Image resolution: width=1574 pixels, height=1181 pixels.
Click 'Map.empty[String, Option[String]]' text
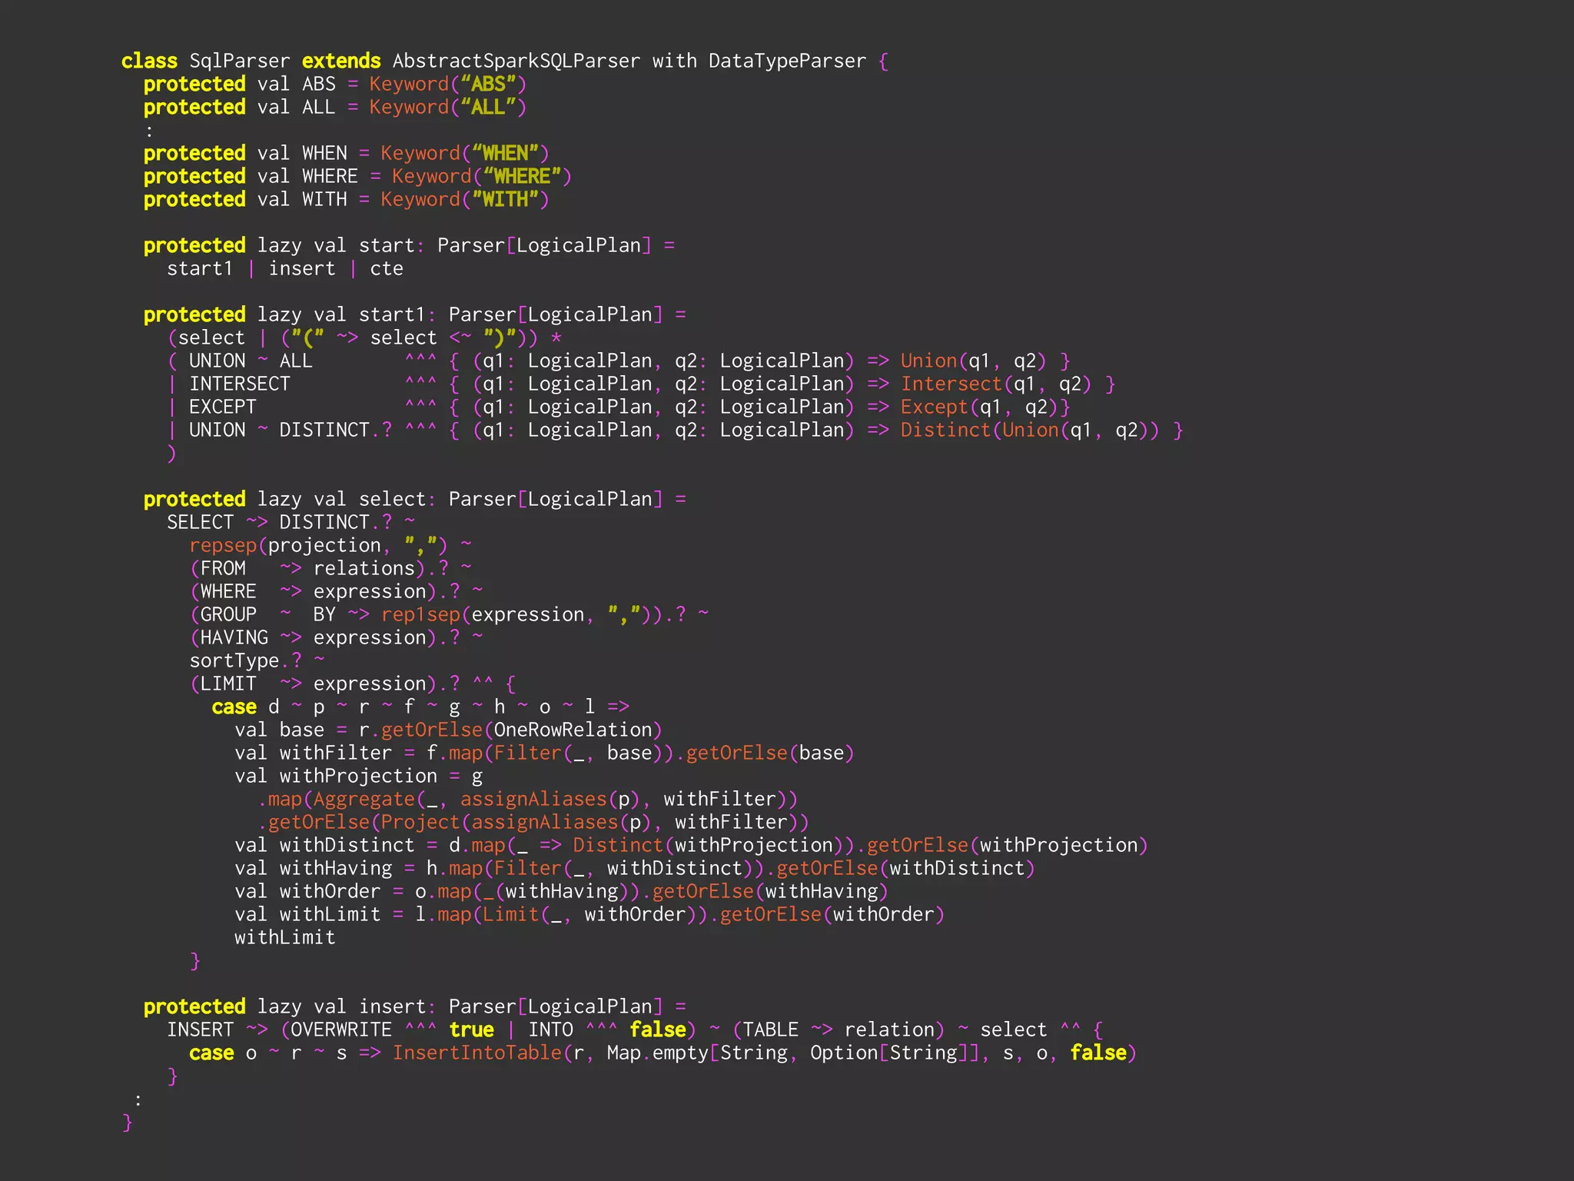792,1053
